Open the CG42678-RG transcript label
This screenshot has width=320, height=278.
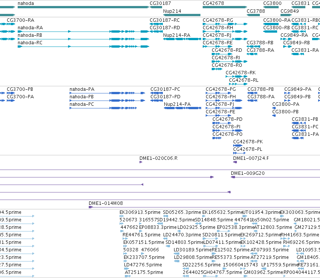coord(218,20)
